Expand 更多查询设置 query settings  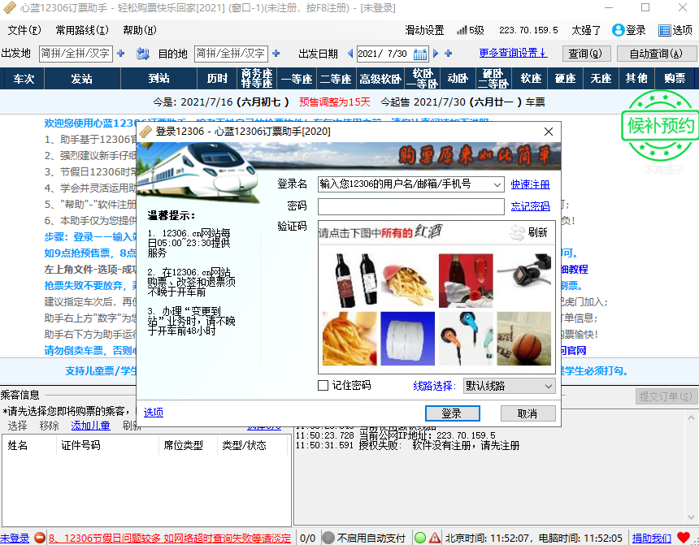pos(512,53)
